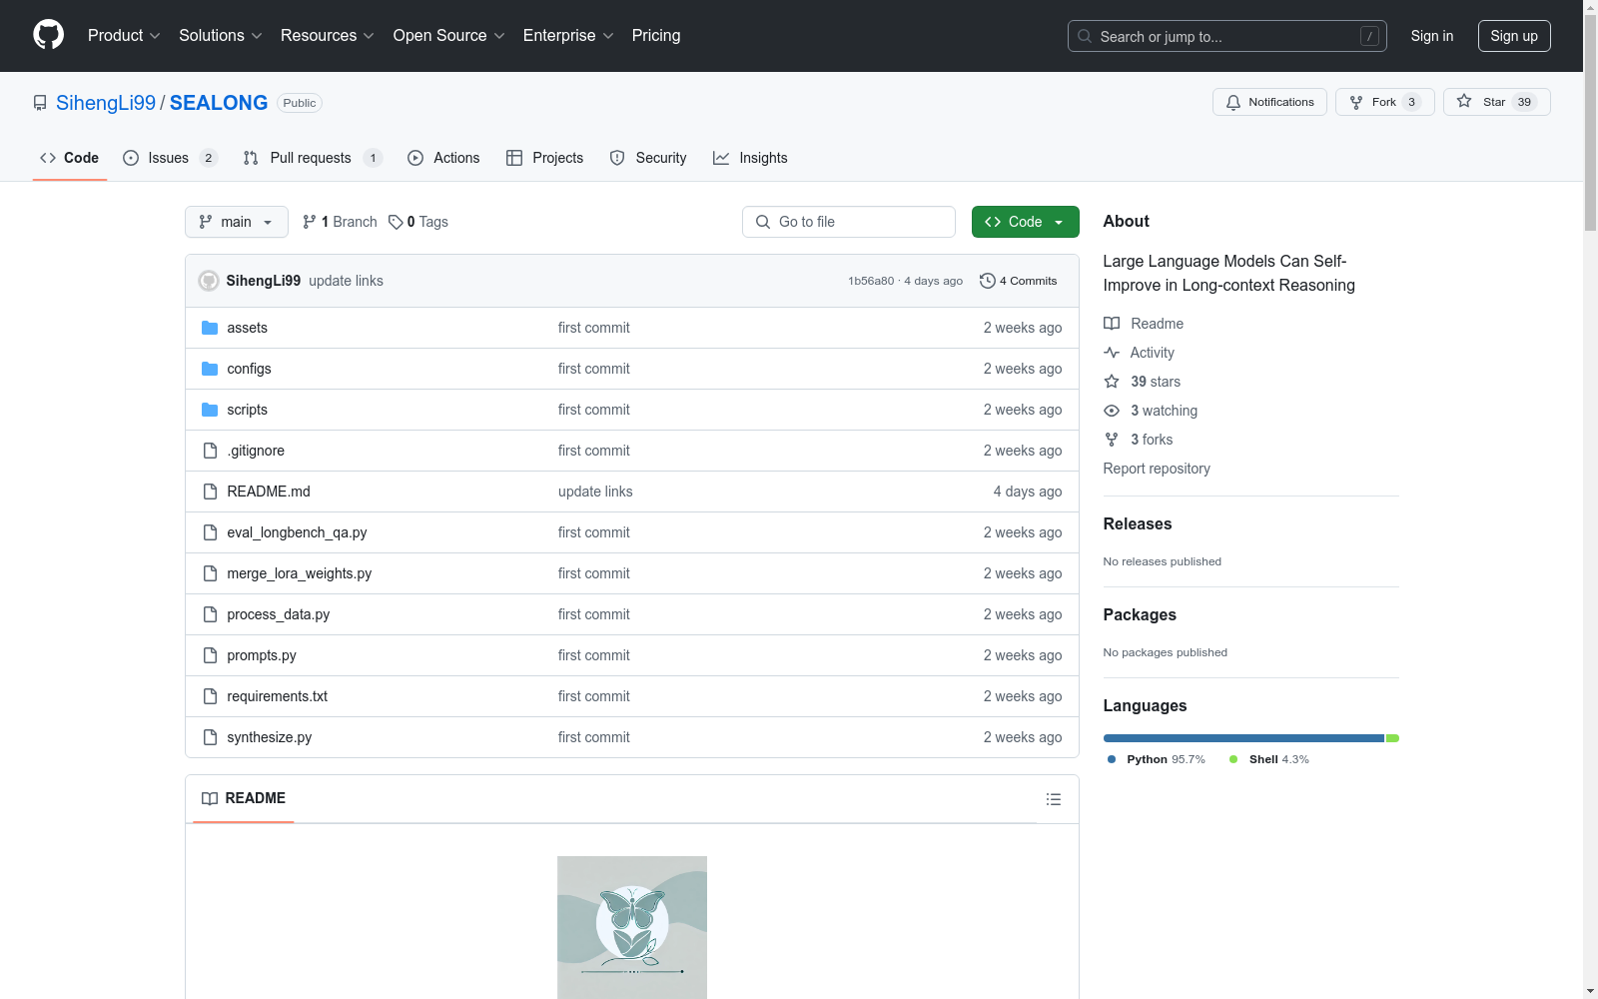Click the requirements.txt file icon
Screen dimensions: 1598x999
point(210,696)
